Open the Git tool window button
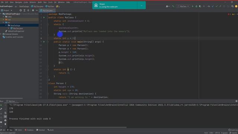Image resolution: width=238 pixels, height=134 pixels. tap(3, 130)
